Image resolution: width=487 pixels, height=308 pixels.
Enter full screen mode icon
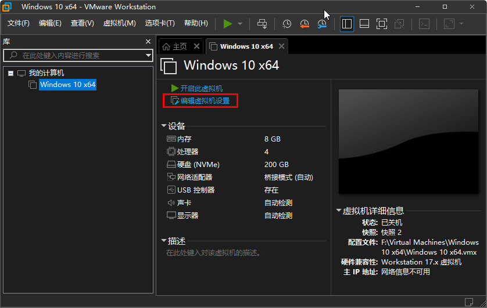tap(381, 24)
